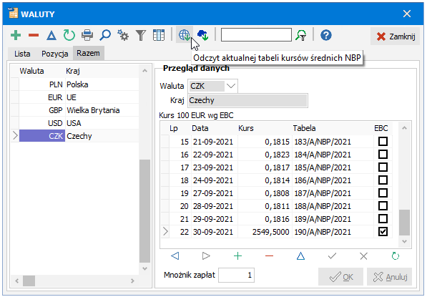
Task: Open the magnifying glass search tool
Action: pos(105,35)
